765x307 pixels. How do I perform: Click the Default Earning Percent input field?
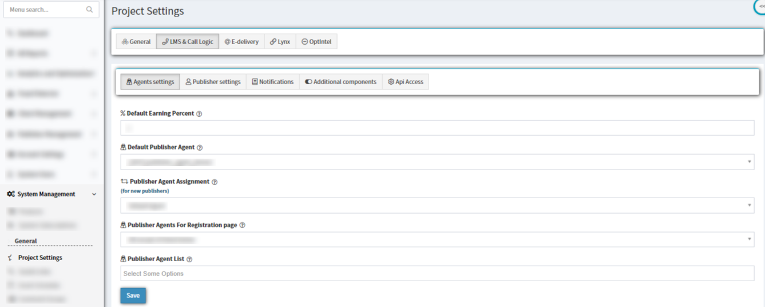pyautogui.click(x=437, y=128)
